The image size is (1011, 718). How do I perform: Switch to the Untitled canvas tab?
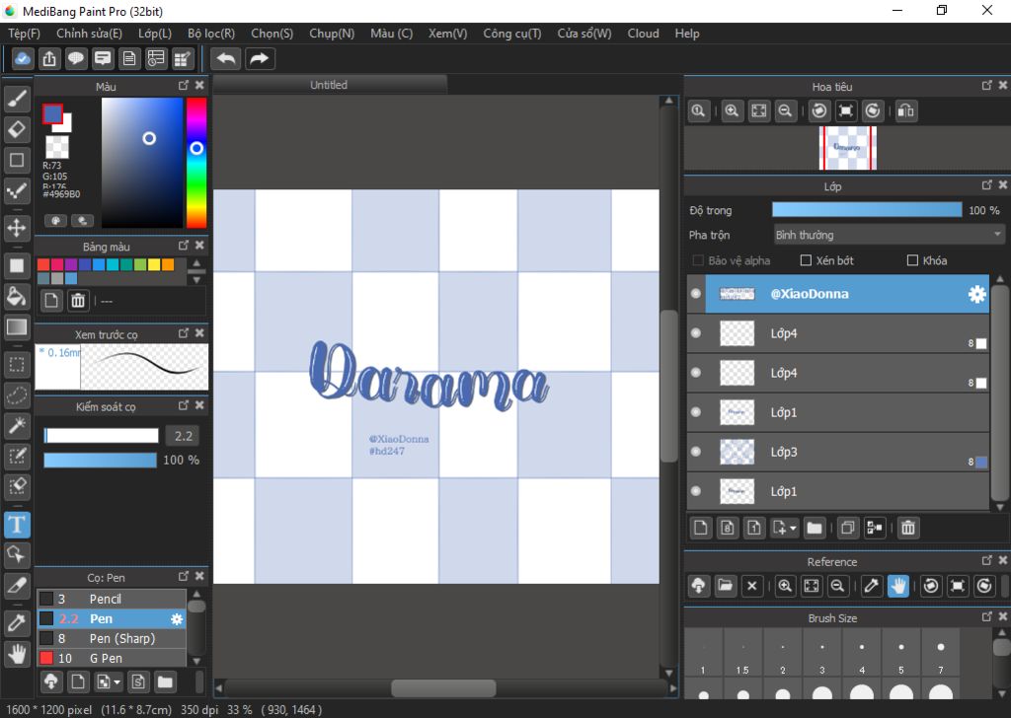330,85
